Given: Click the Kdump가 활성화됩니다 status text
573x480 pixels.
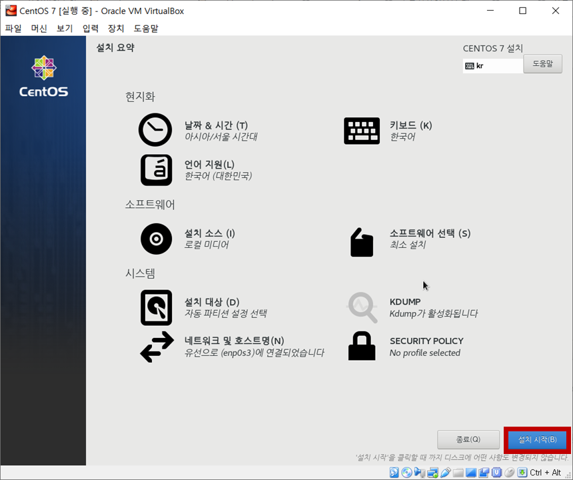Looking at the screenshot, I should [433, 313].
